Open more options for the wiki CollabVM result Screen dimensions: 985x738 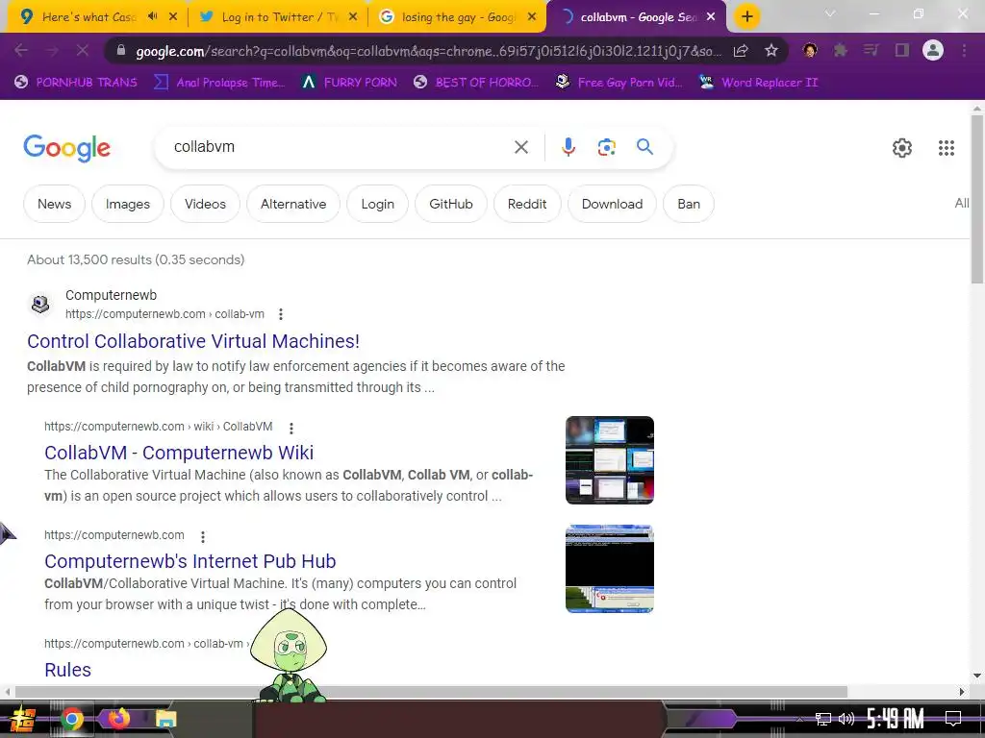click(x=290, y=428)
